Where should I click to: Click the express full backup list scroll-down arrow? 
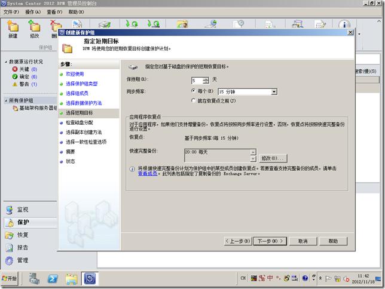click(253, 159)
